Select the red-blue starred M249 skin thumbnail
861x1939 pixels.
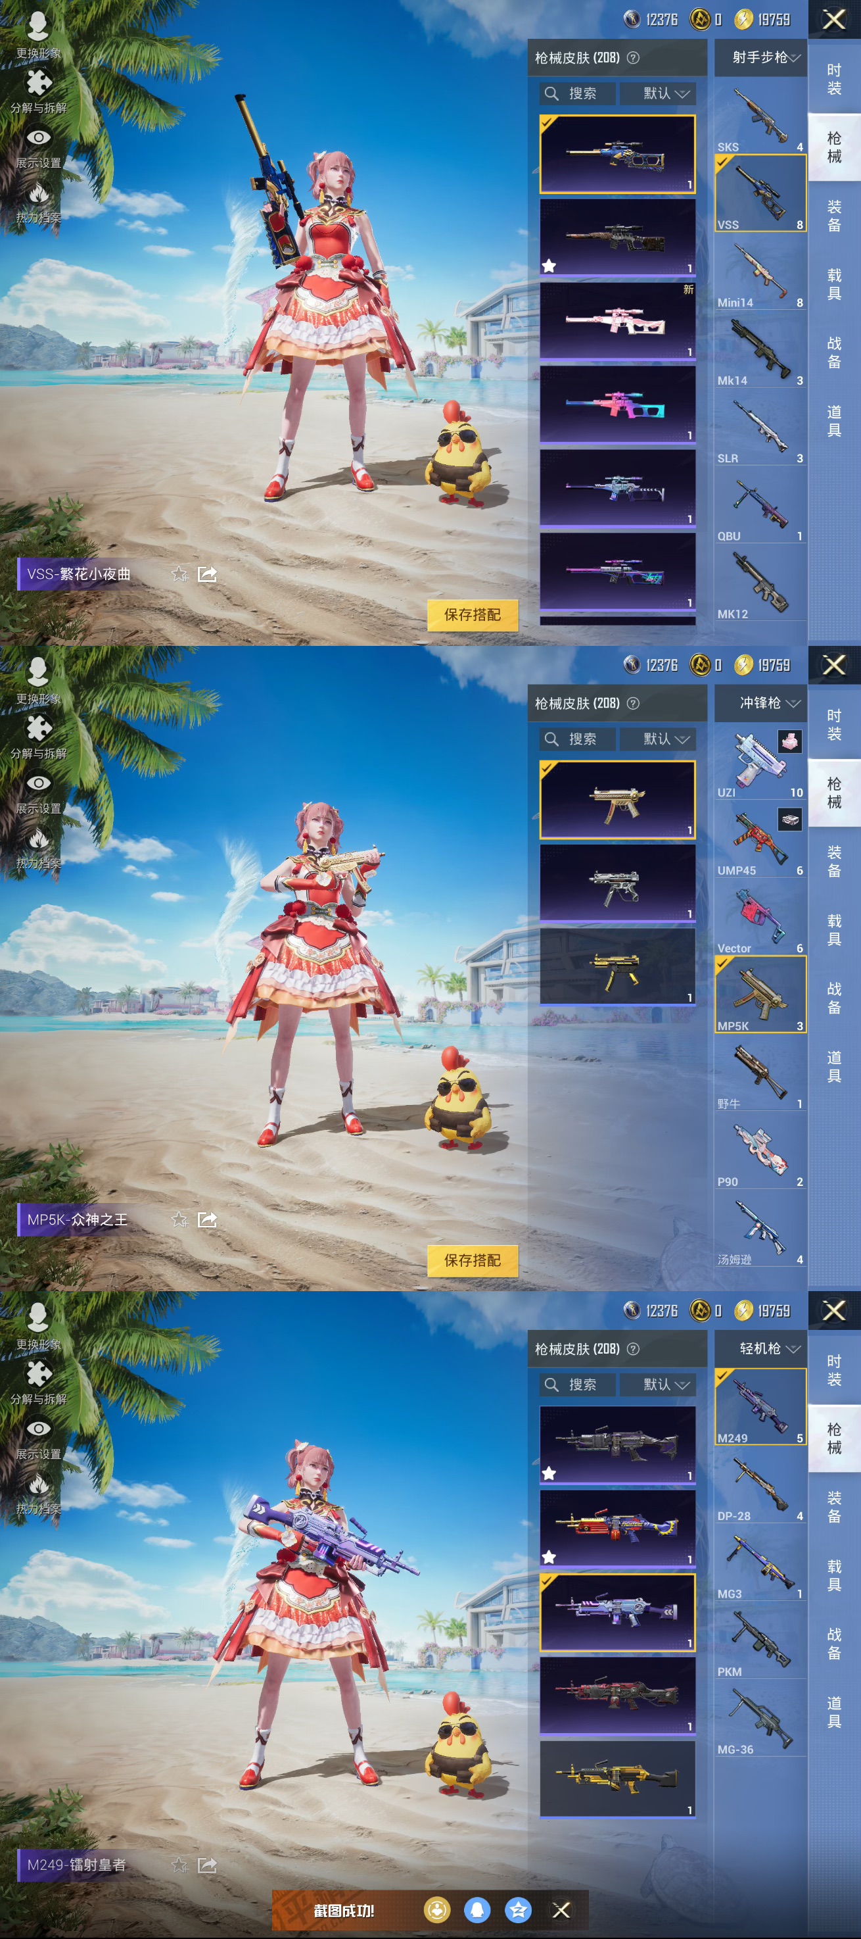[617, 1529]
